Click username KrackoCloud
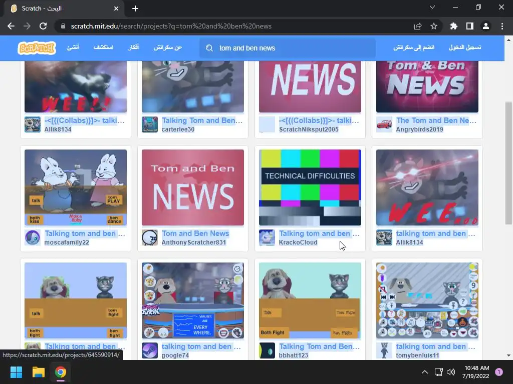The image size is (513, 384). (298, 242)
